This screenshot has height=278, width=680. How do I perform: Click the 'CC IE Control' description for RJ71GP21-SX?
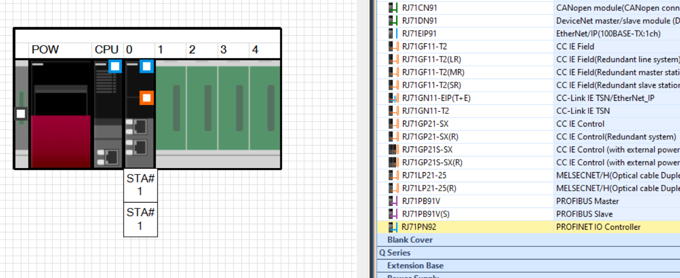coord(580,124)
